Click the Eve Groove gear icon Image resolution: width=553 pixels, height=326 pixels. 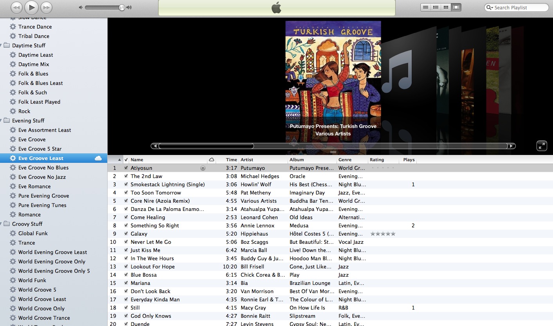point(13,139)
